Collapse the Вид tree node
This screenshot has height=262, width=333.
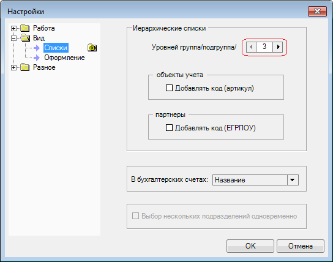(x=13, y=38)
